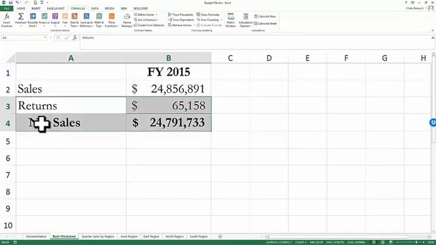Select column A header
Viewport: 436px width, 245px height.
click(x=71, y=58)
